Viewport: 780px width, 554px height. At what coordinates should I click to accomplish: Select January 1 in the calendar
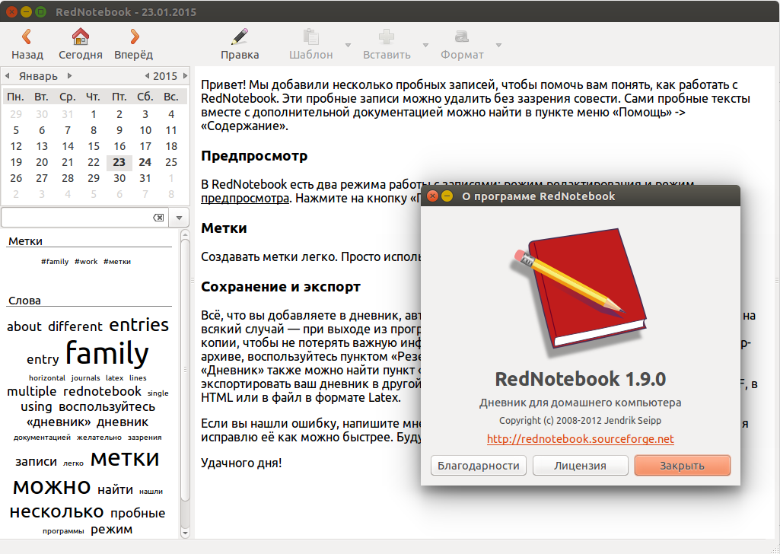[94, 114]
